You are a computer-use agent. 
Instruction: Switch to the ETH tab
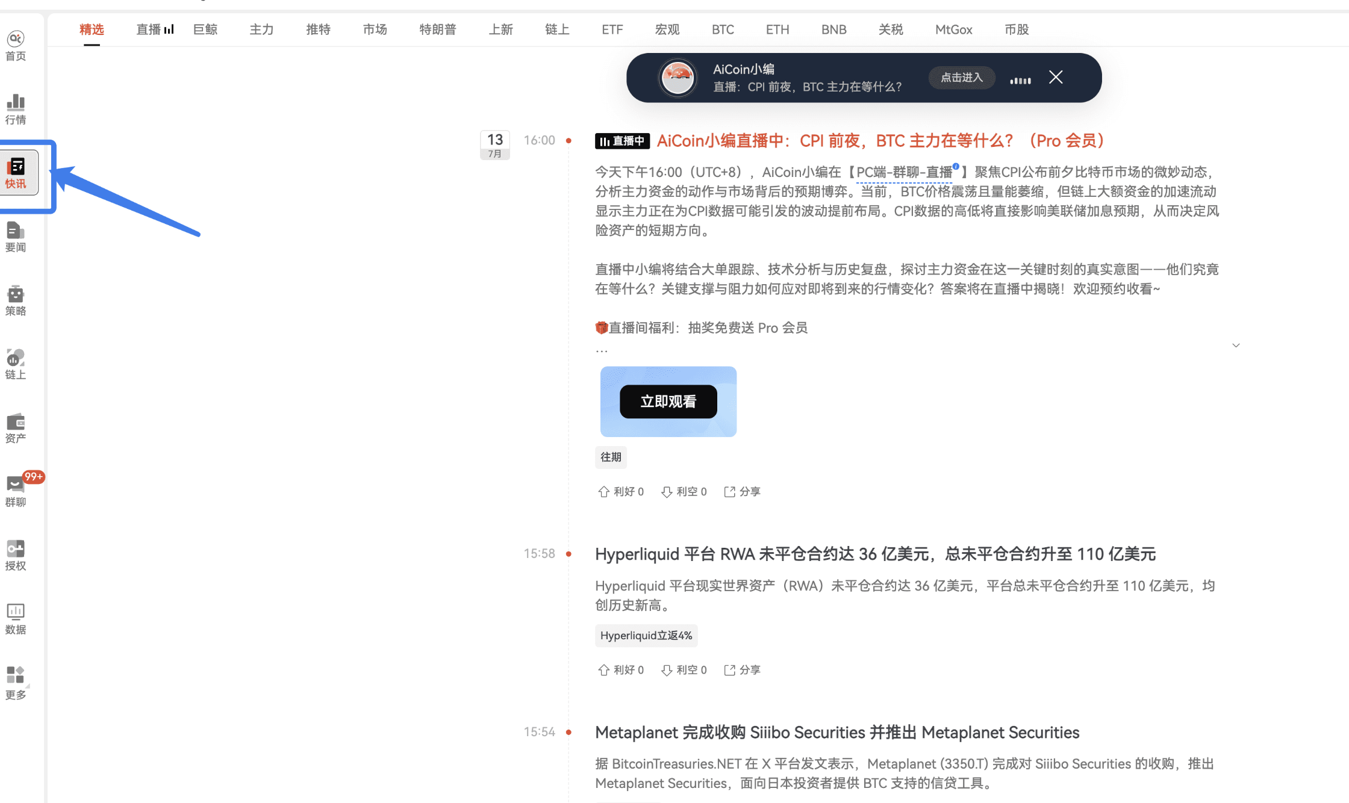777,29
